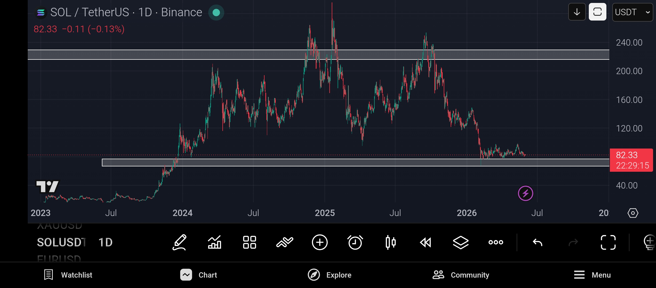Image resolution: width=656 pixels, height=288 pixels.
Task: Change the 1D interval in the bottom toolbar
Action: [x=106, y=242]
